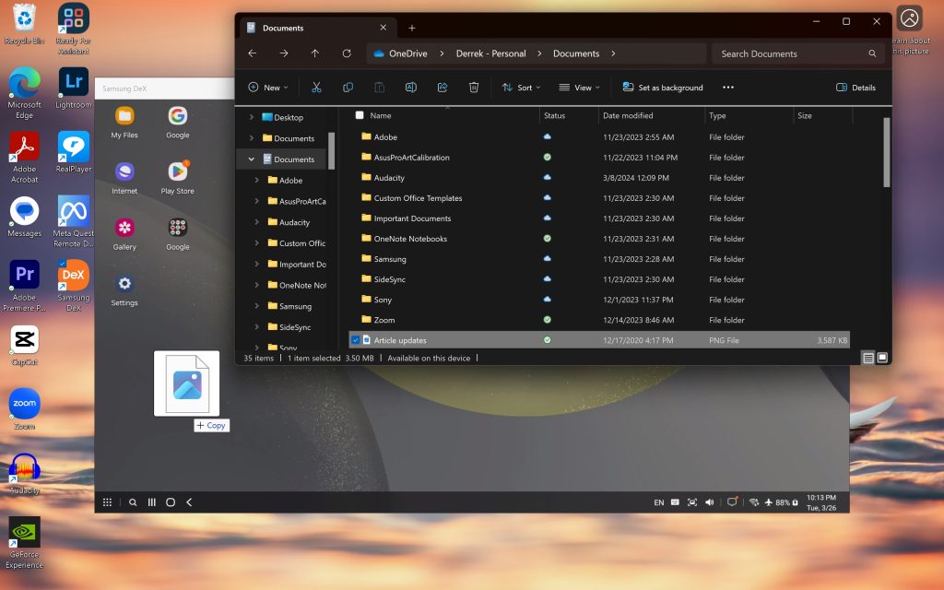Open CapCut desktop shortcut
The image size is (944, 590).
click(25, 346)
